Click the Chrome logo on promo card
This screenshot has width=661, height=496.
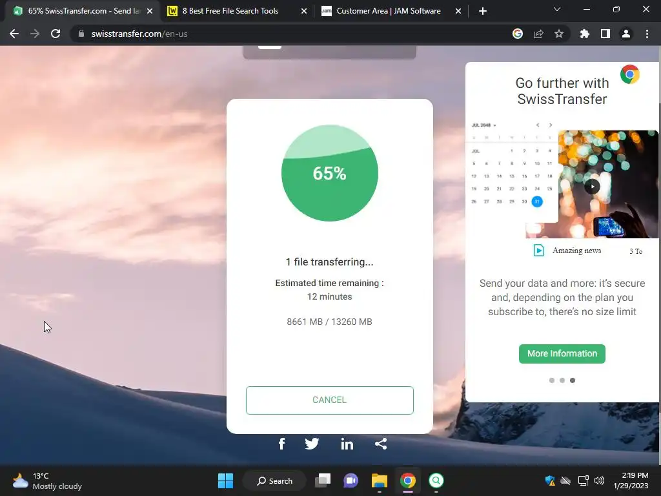tap(630, 75)
